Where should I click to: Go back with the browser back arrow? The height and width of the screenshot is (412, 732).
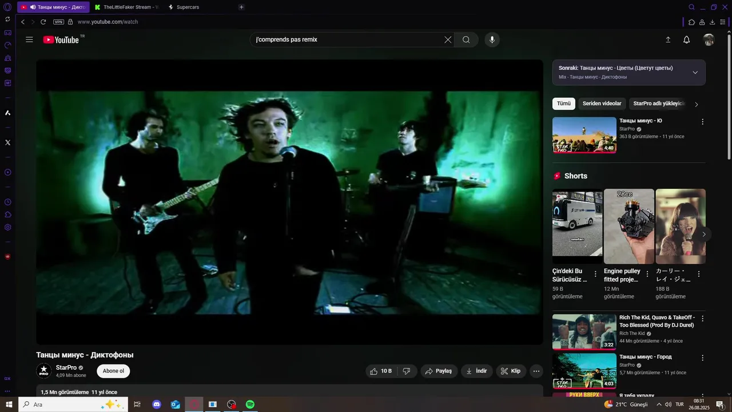(23, 22)
